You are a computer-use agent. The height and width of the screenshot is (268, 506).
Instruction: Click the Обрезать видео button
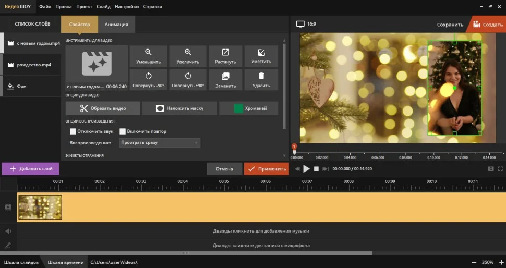pos(103,108)
